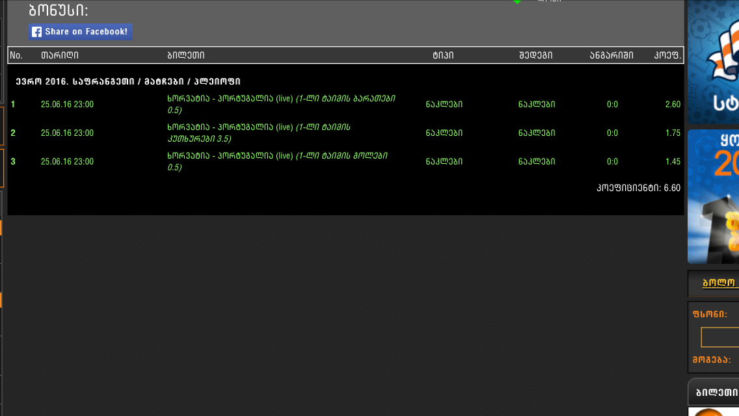Click the 'მოგება:' label
Viewport: 739px width, 416px height.
pos(712,359)
